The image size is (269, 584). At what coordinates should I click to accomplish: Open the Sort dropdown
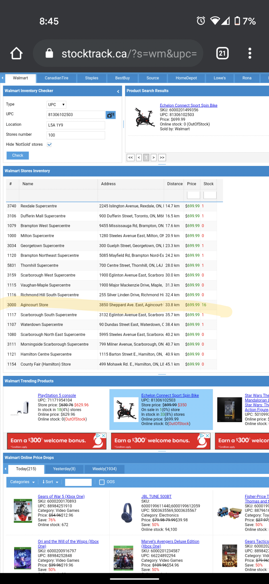coord(50,482)
